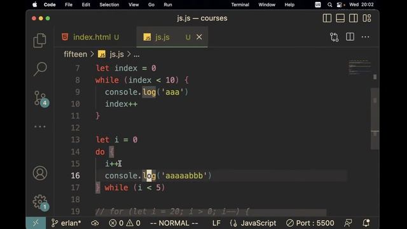
Task: Click the US input source icon
Action: 318,4
